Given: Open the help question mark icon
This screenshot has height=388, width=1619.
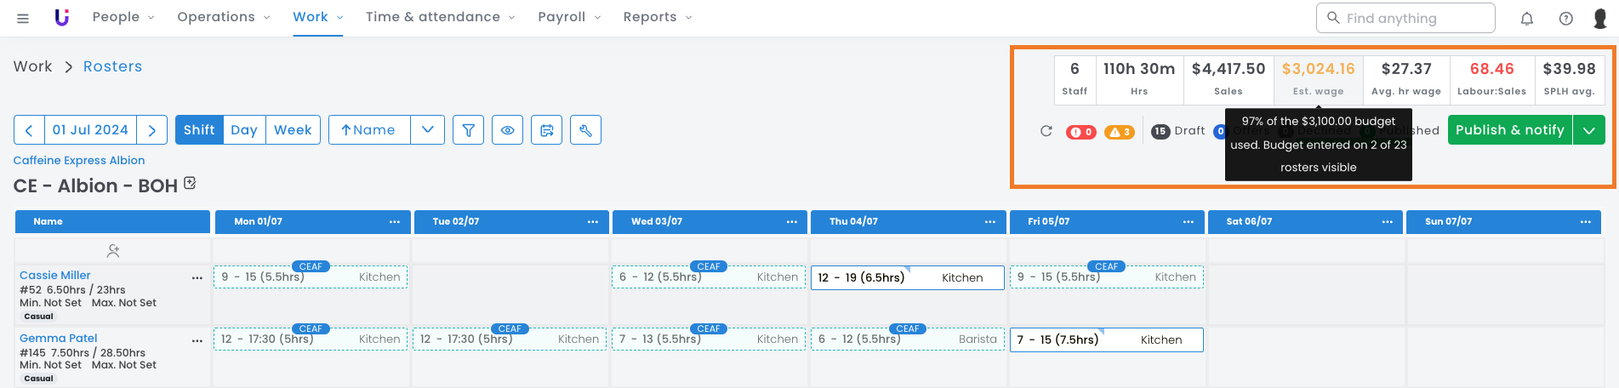Looking at the screenshot, I should point(1565,18).
